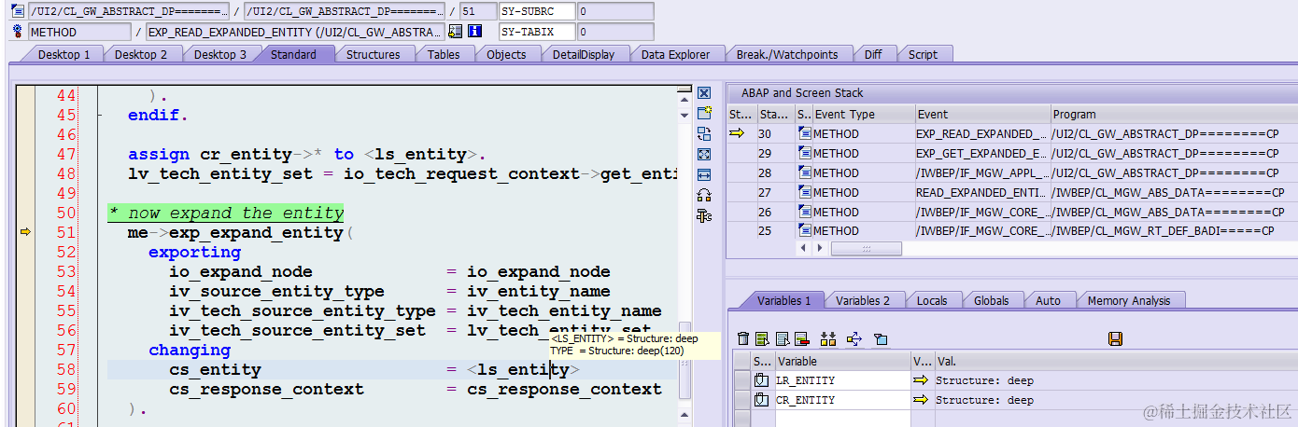This screenshot has height=427, width=1298.
Task: Click the orange save icon in variables panel
Action: point(1115,339)
